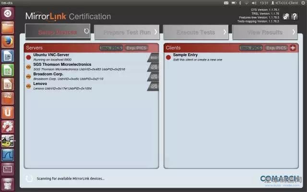Open Wireshark icon in launcher
Image resolution: width=307 pixels, height=192 pixels.
click(x=8, y=155)
